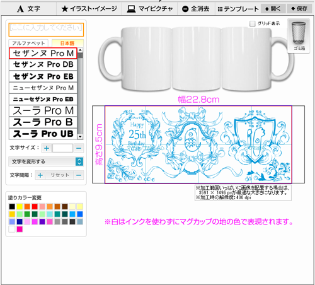Pick the sky blue swatch in the second row
The height and width of the screenshot is (285, 315).
72,214
